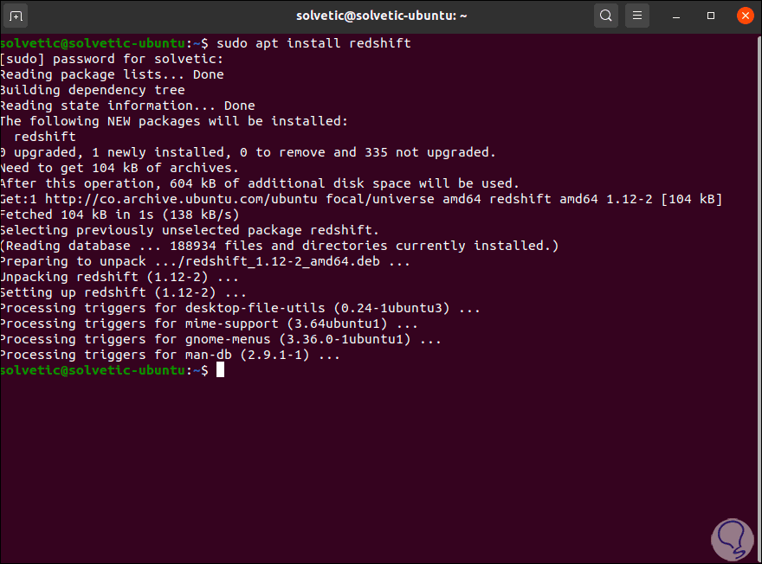The image size is (762, 564).
Task: Click 'Reading state information... Done' line
Action: [x=127, y=106]
